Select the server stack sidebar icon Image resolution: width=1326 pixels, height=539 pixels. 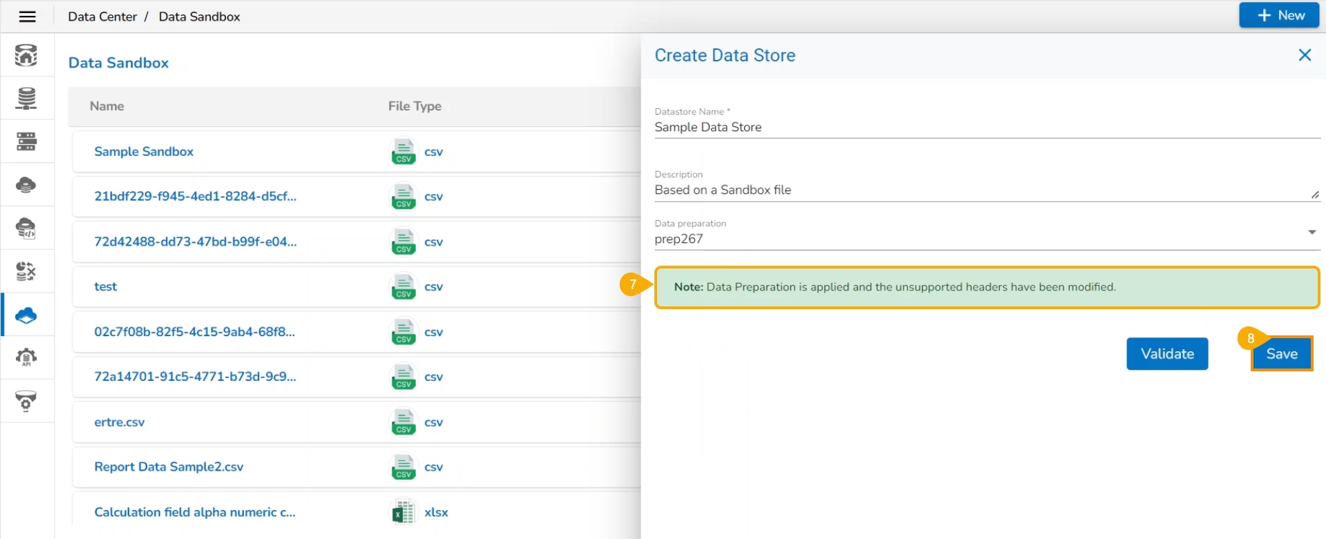(x=26, y=141)
